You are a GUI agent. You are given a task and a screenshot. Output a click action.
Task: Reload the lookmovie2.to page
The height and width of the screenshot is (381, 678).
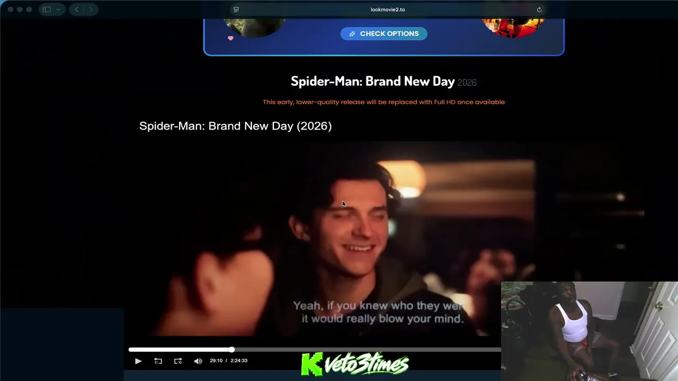tap(539, 10)
